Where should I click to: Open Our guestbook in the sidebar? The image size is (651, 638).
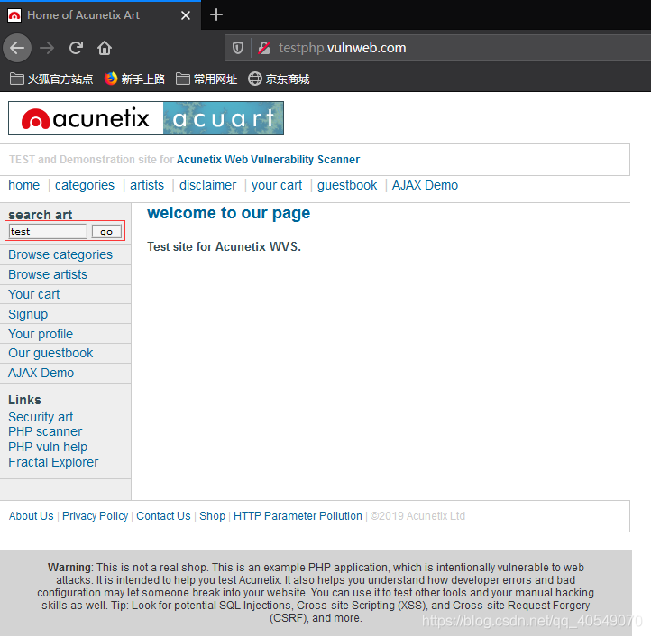(50, 353)
